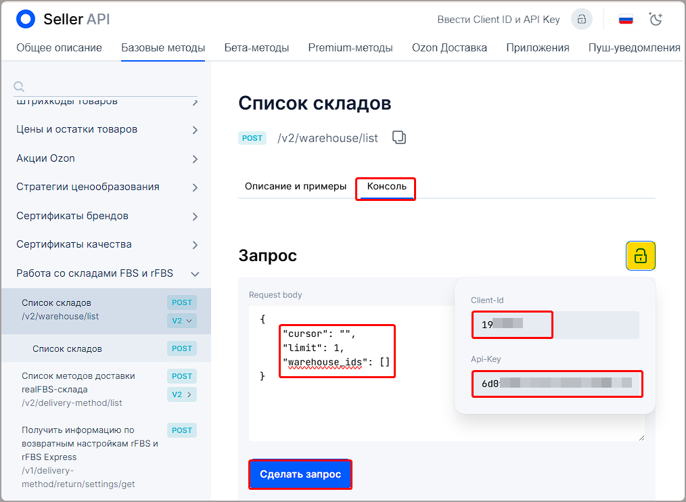
Task: Click into the Client-Id input field
Action: pos(555,325)
